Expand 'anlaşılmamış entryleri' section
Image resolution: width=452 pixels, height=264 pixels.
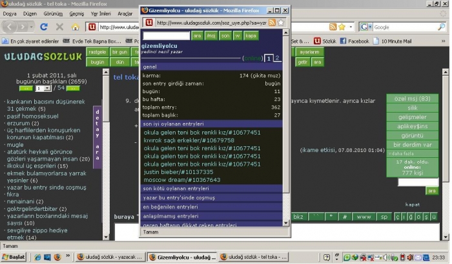coord(170,215)
